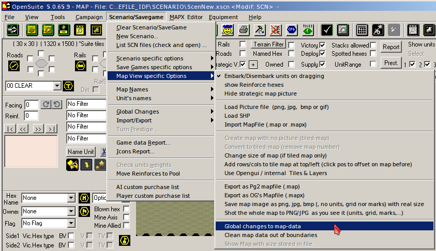This screenshot has height=251, width=436.
Task: Click the Owner flag hexagon icon
Action: click(x=84, y=212)
